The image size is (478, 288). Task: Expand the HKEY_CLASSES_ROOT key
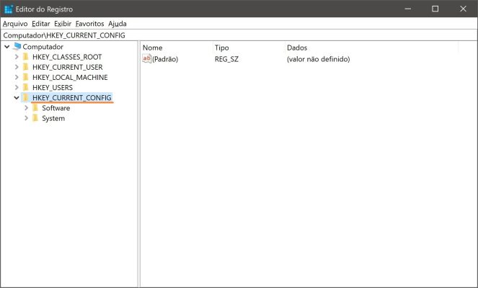click(x=16, y=57)
